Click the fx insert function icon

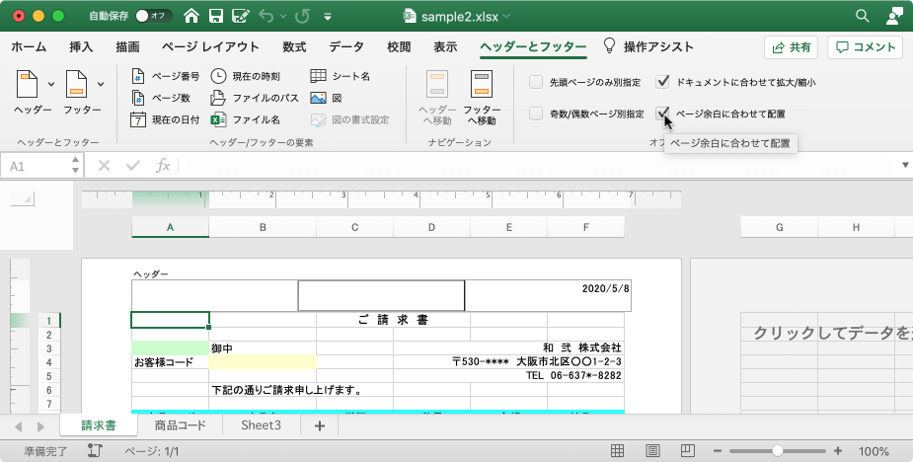163,166
